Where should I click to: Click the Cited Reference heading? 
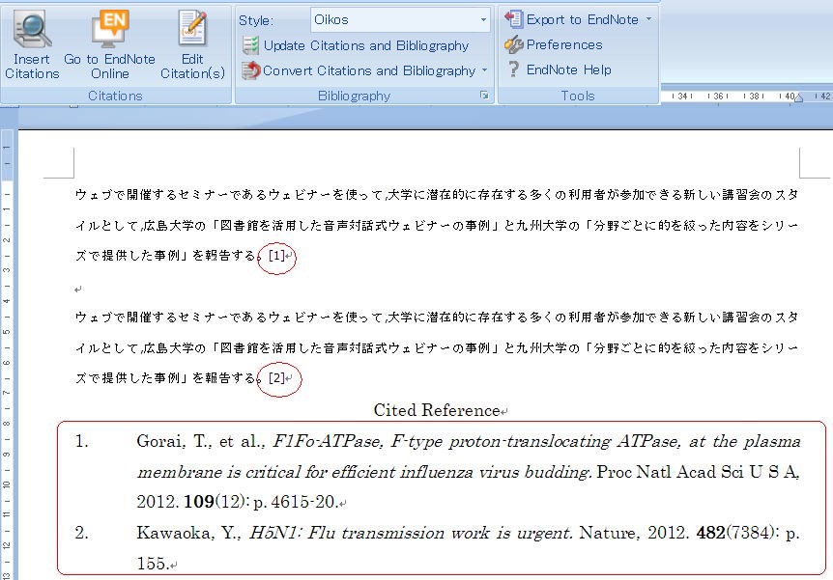[436, 411]
